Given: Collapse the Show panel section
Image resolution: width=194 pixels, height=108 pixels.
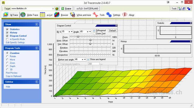Looking at the screenshot, I should [x=37, y=24].
